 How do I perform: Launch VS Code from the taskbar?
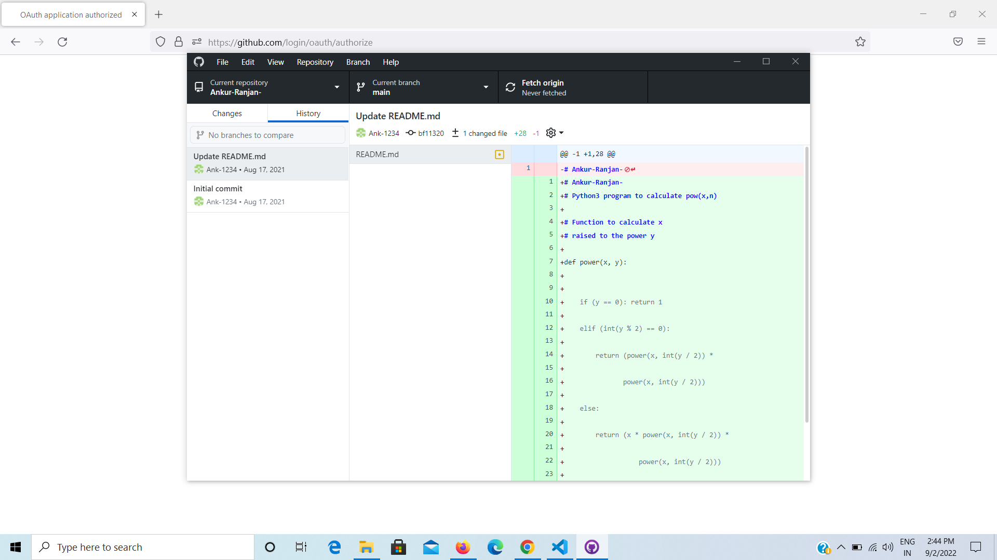[559, 547]
